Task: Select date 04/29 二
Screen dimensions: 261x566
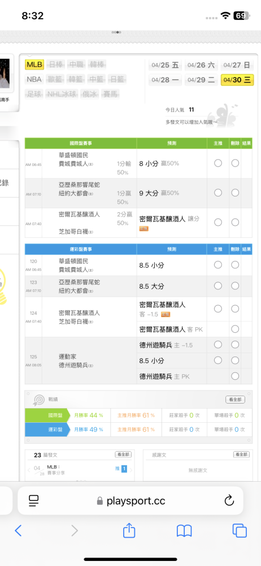Action: tap(201, 80)
